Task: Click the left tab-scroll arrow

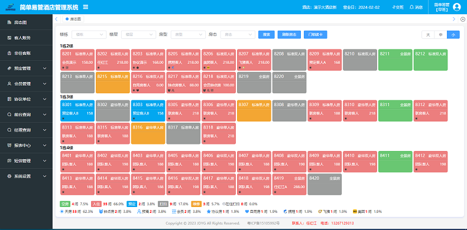Action: pyautogui.click(x=56, y=19)
